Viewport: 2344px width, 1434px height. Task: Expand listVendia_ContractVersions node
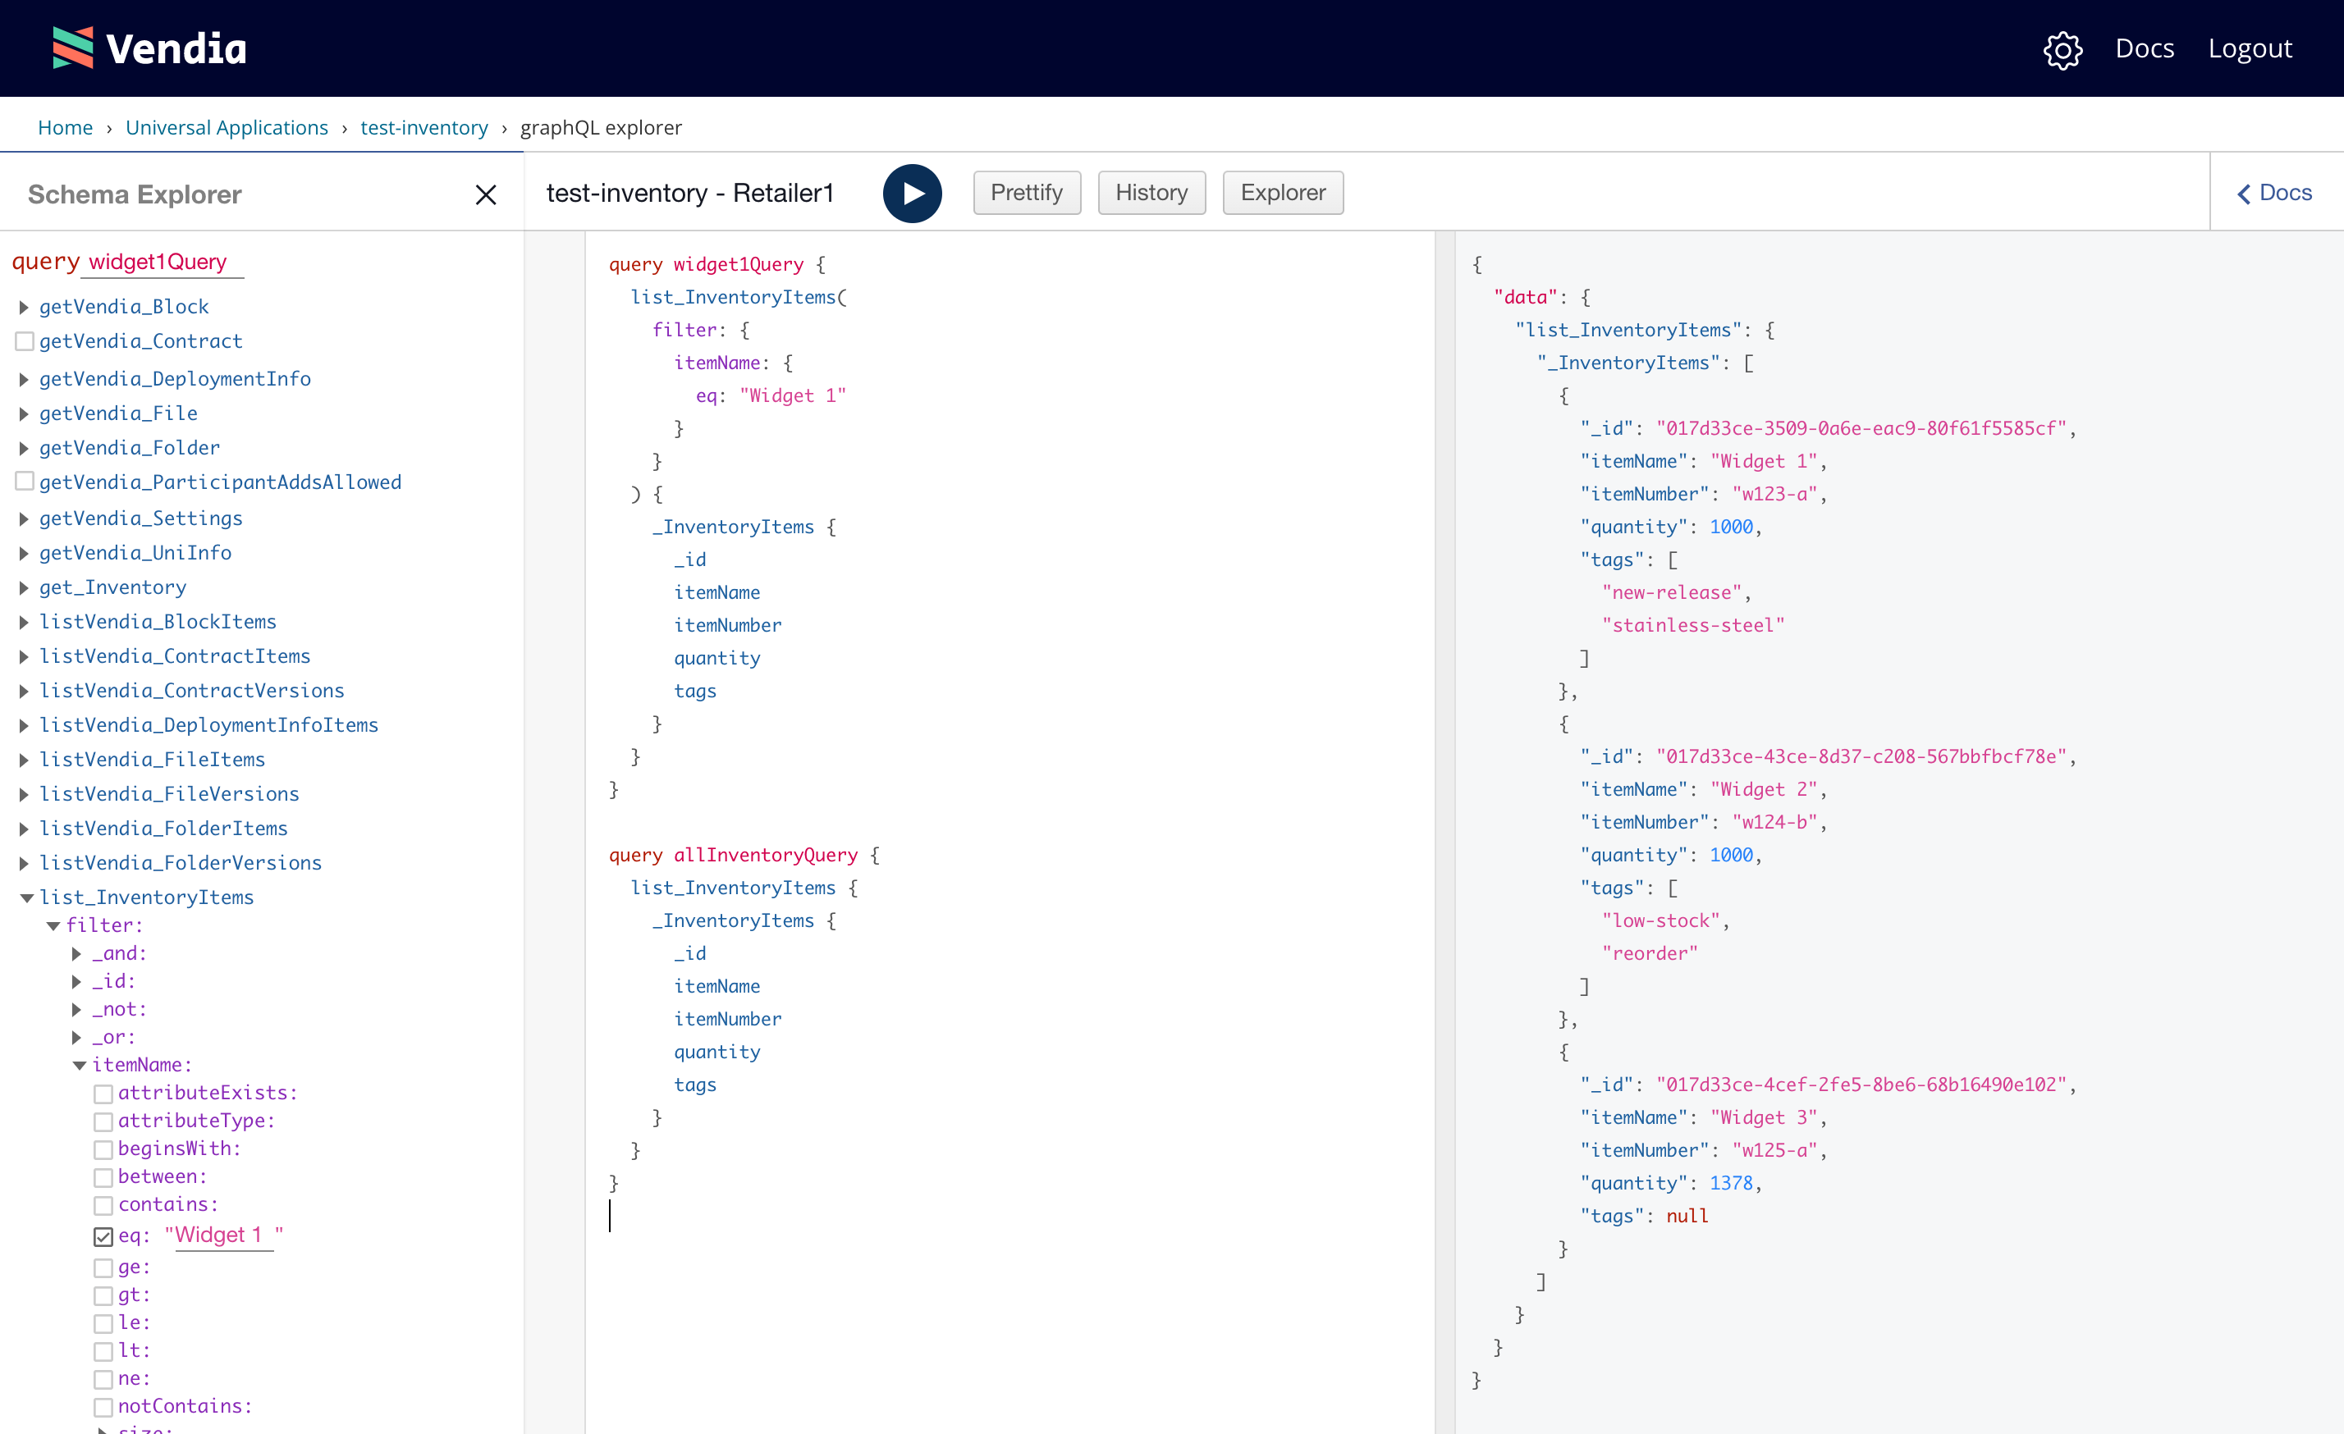pos(24,691)
